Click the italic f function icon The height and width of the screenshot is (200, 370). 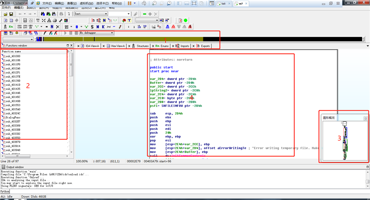[45, 33]
